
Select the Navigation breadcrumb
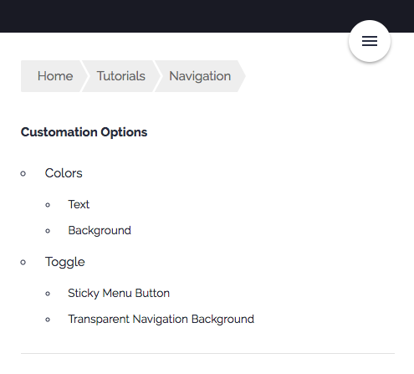(x=200, y=76)
